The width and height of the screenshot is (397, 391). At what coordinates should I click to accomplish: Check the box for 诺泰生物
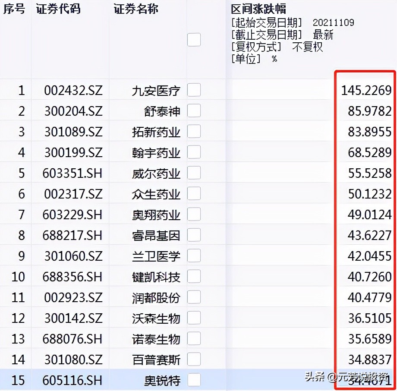tap(194, 339)
